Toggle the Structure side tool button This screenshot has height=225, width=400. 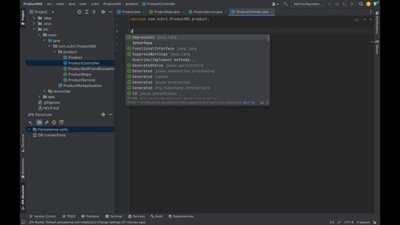tap(23, 143)
